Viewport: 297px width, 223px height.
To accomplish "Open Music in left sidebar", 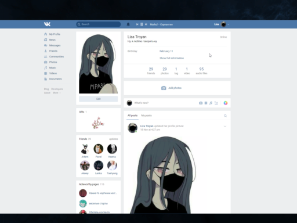I will click(x=52, y=68).
